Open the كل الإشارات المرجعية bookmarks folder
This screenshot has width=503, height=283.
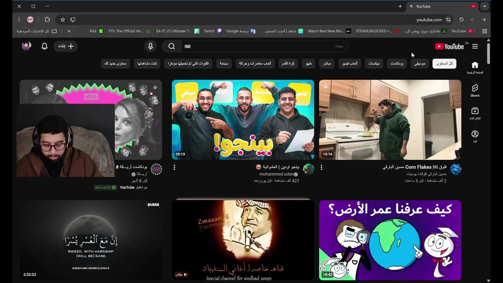(37, 31)
